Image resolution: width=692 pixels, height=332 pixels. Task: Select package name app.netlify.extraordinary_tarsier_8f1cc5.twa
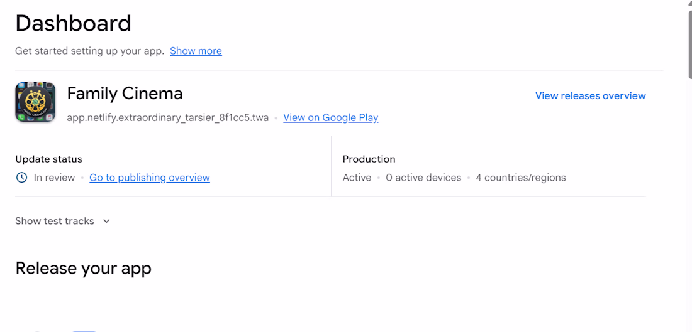(x=168, y=118)
